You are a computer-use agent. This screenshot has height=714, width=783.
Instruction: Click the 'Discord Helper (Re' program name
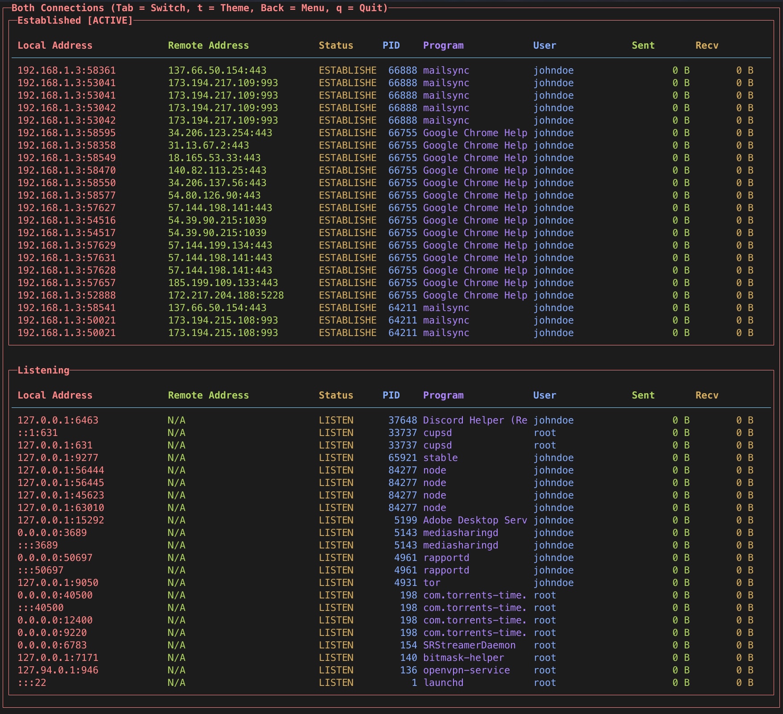(x=475, y=420)
